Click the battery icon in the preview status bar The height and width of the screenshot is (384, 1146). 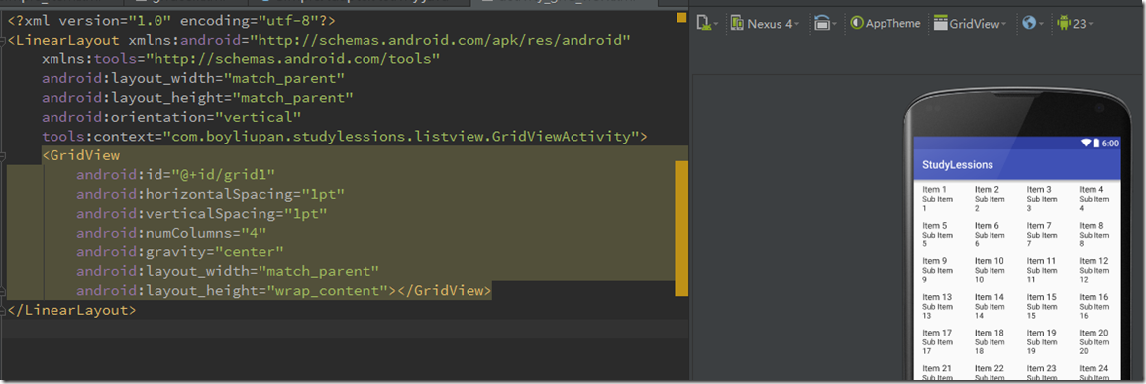point(1095,144)
